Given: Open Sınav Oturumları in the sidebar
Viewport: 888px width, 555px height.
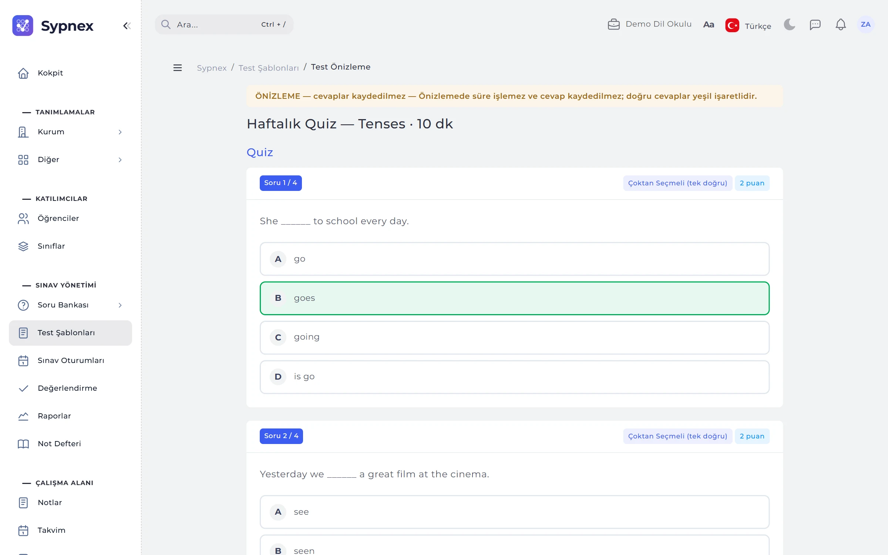Looking at the screenshot, I should point(70,360).
